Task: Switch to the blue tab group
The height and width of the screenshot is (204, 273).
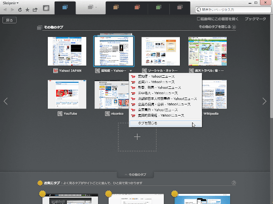Action: (x=65, y=7)
